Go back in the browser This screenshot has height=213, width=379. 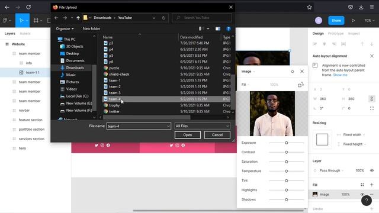(7, 7)
